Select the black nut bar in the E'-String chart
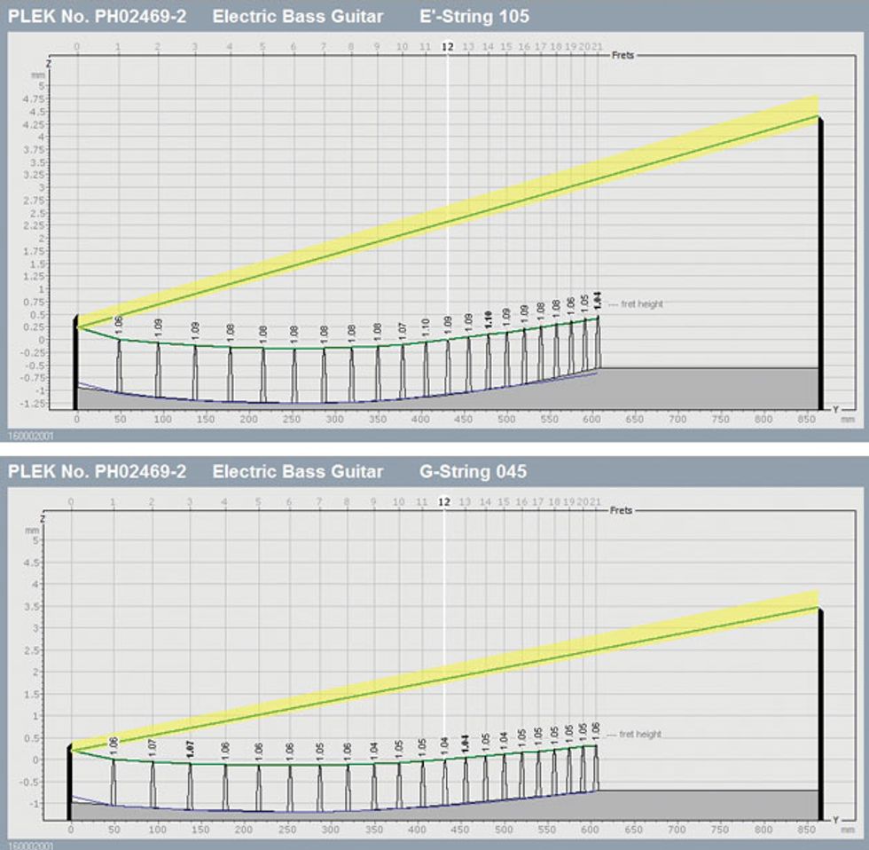Viewport: 869px width, 850px height. pyautogui.click(x=76, y=362)
